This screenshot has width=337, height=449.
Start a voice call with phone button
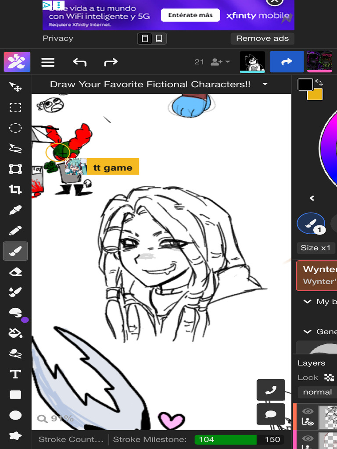271,390
